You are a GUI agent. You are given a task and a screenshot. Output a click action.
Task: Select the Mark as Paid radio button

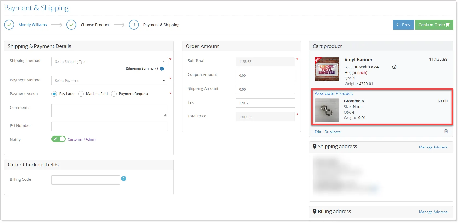(x=81, y=94)
